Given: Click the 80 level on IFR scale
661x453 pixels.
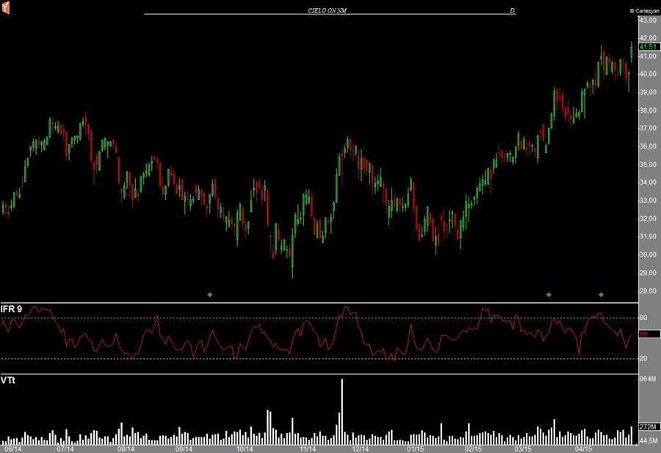Looking at the screenshot, I should coord(643,318).
